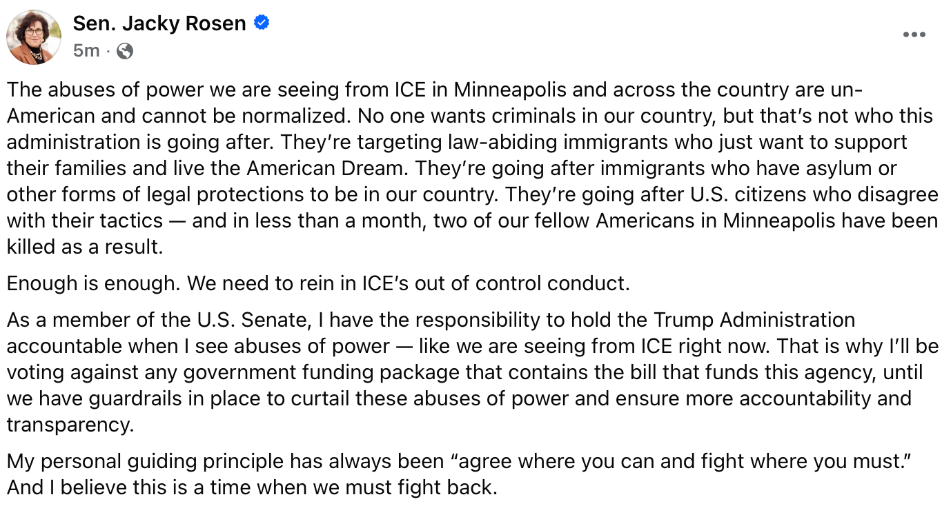Viewport: 951px width, 506px height.
Task: Click the words "killed as a result"
Action: click(x=85, y=247)
